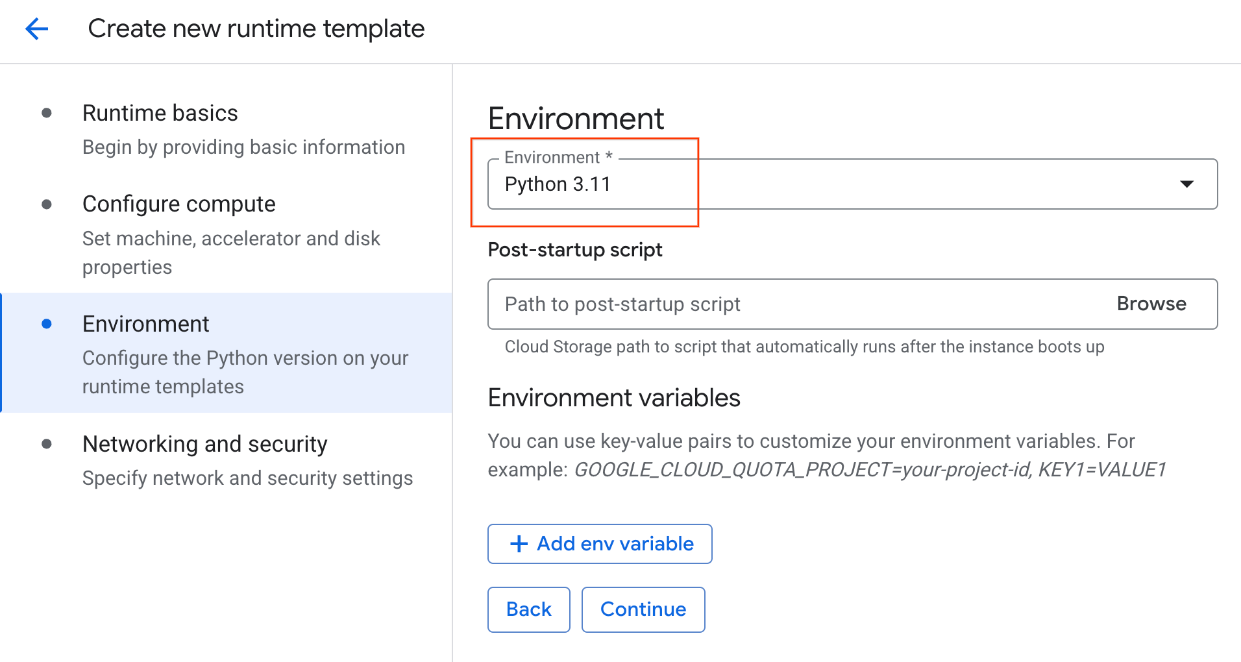Select the Runtime basics step
Viewport: 1241px width, 662px height.
click(x=160, y=112)
